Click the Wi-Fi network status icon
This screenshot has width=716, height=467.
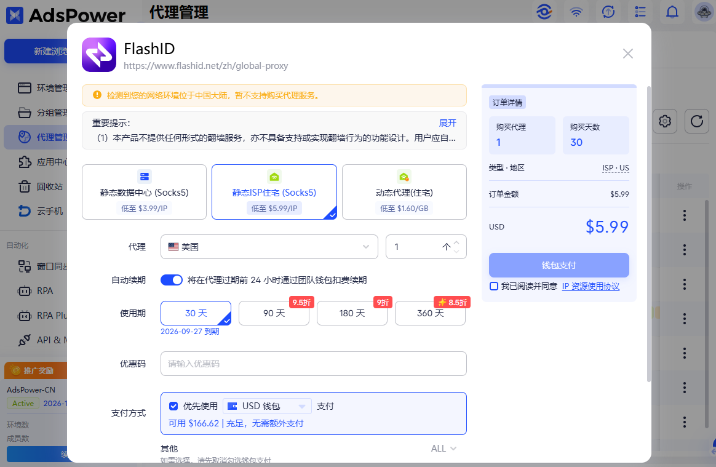576,12
